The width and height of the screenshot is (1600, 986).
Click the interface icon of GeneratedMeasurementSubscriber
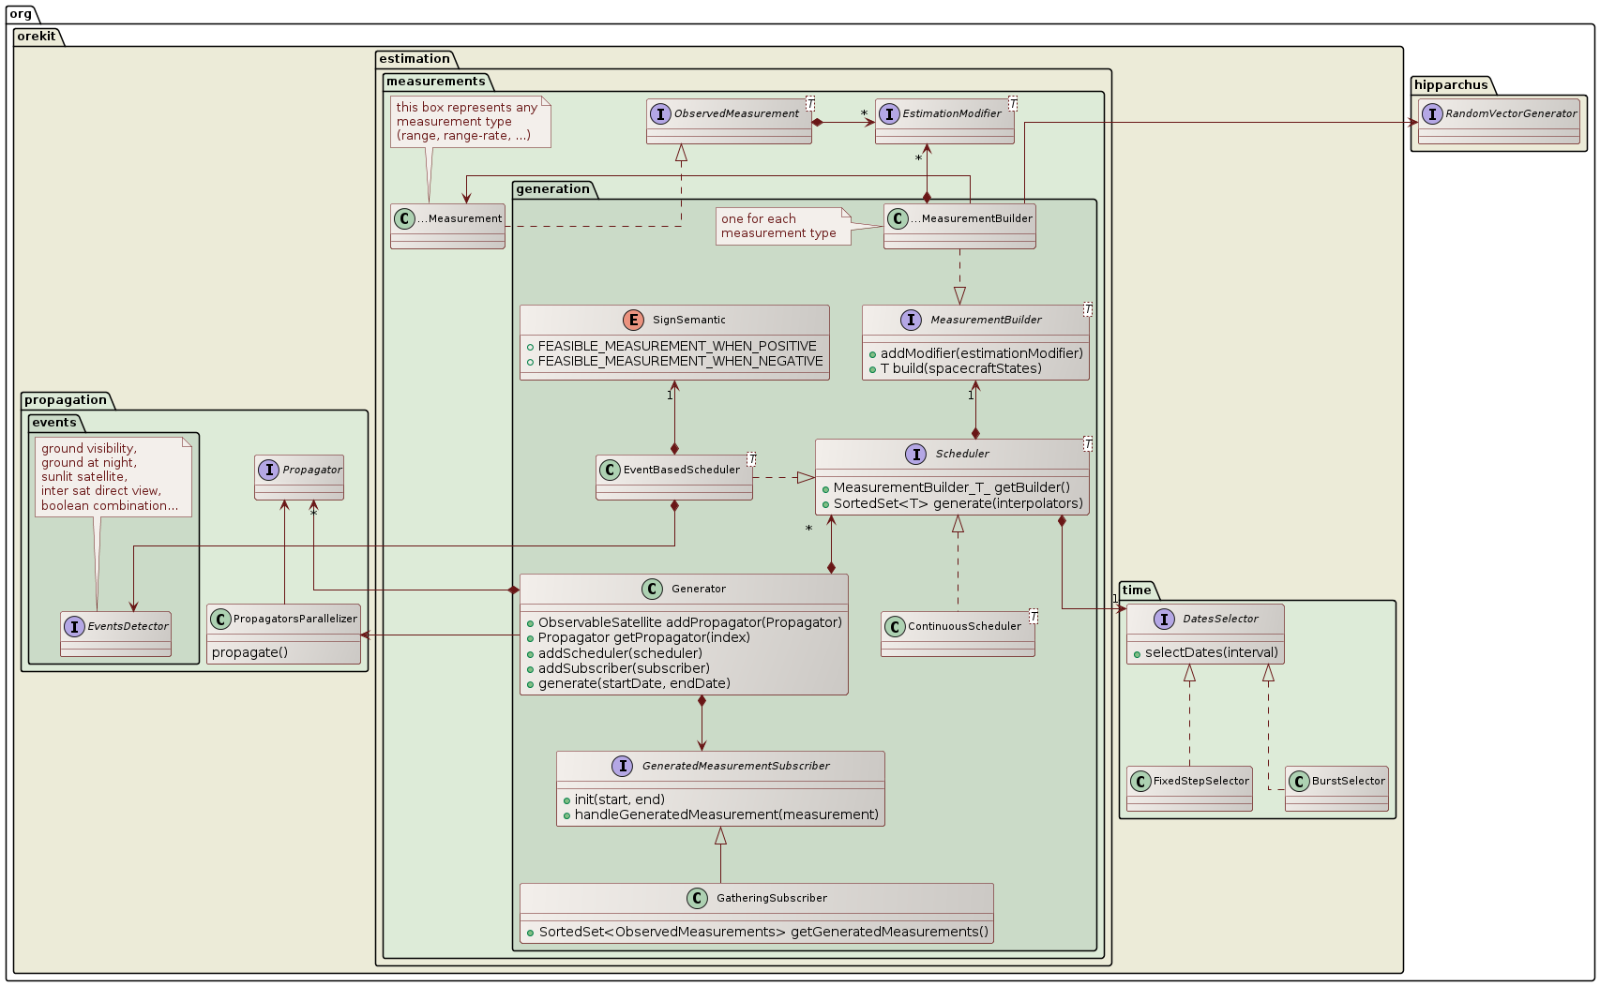tap(623, 766)
